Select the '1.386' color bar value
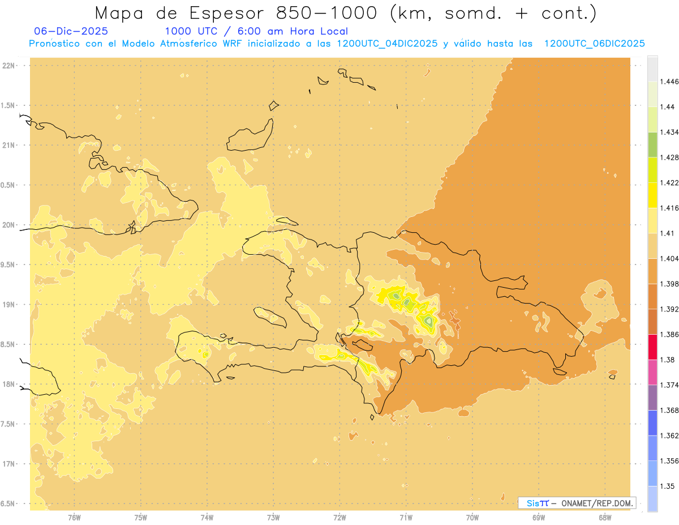The image size is (679, 525). pyautogui.click(x=670, y=334)
